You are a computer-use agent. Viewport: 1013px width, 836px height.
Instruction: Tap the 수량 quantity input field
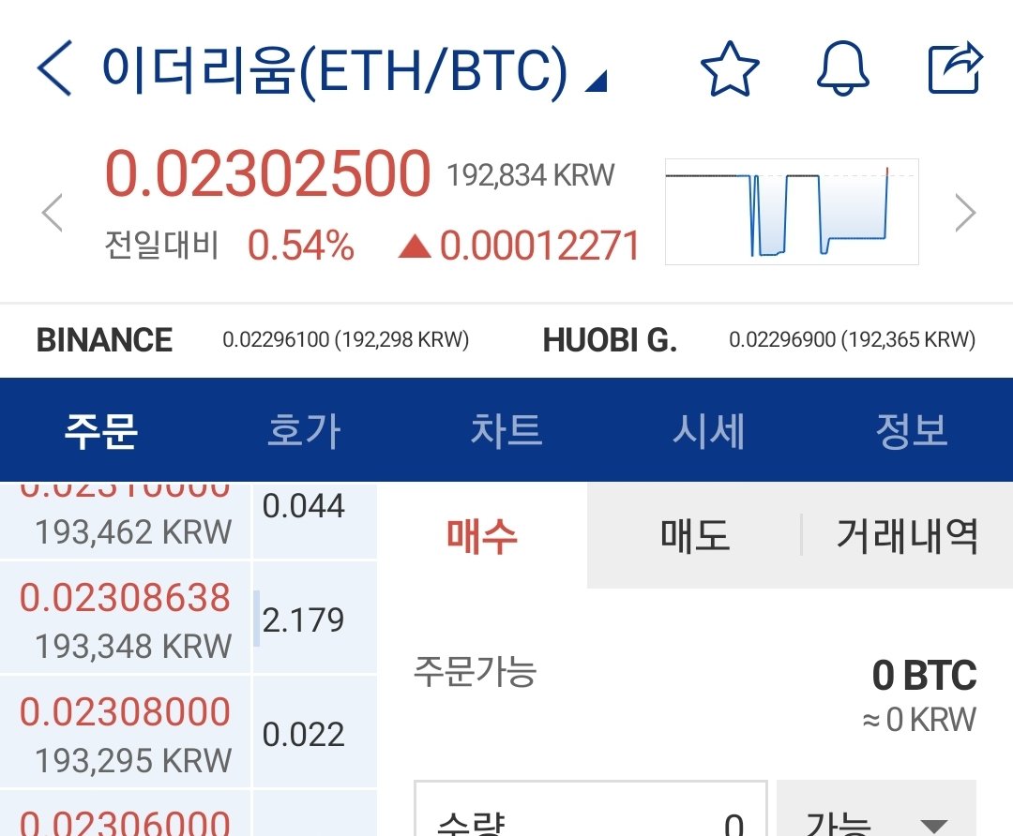591,818
